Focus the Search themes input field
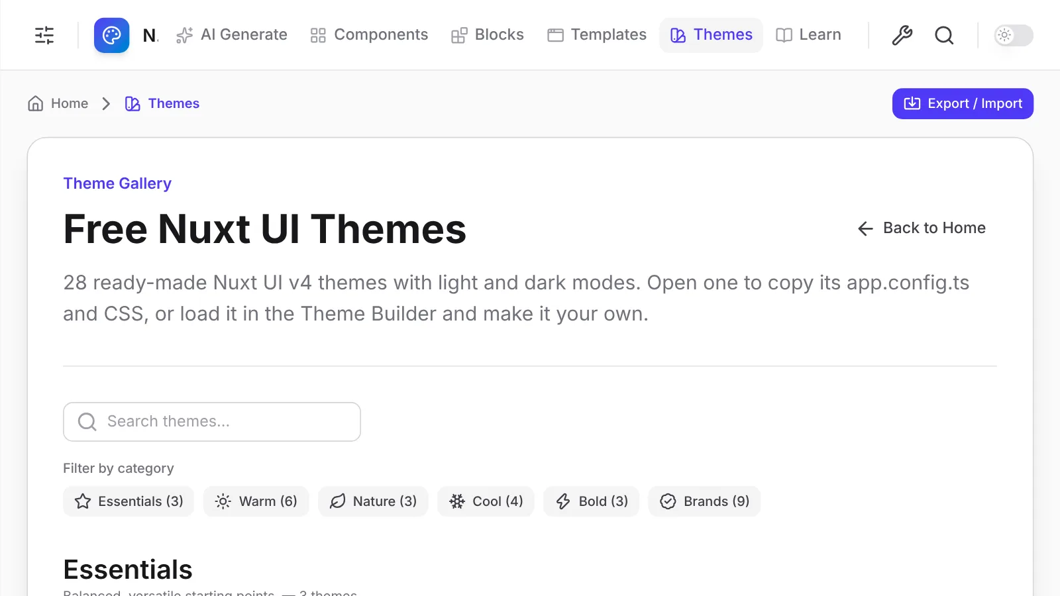Image resolution: width=1060 pixels, height=596 pixels. click(x=212, y=422)
